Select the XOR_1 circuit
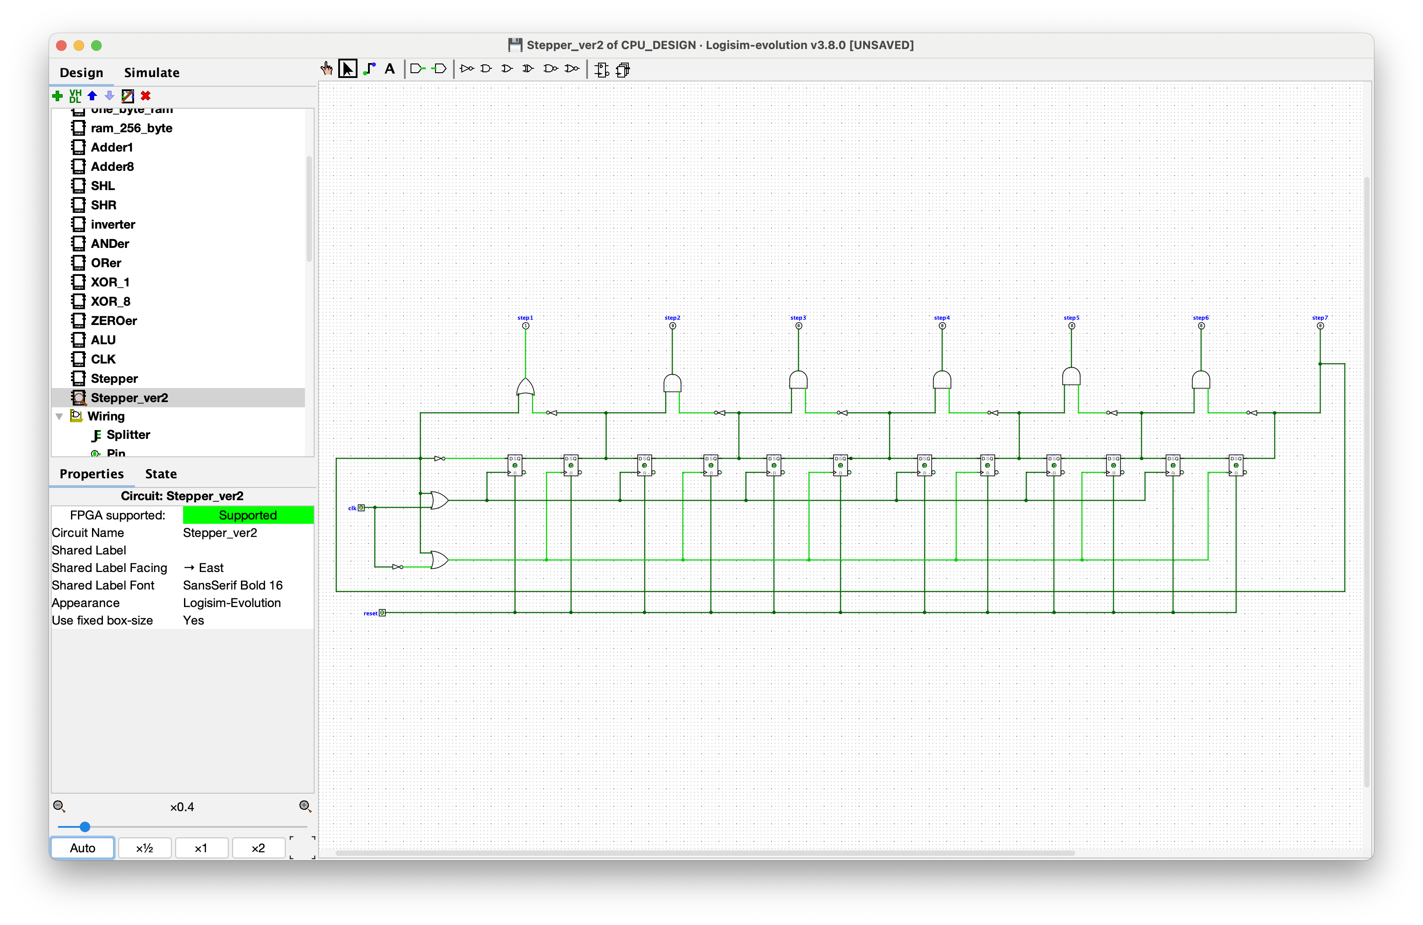 pyautogui.click(x=110, y=282)
